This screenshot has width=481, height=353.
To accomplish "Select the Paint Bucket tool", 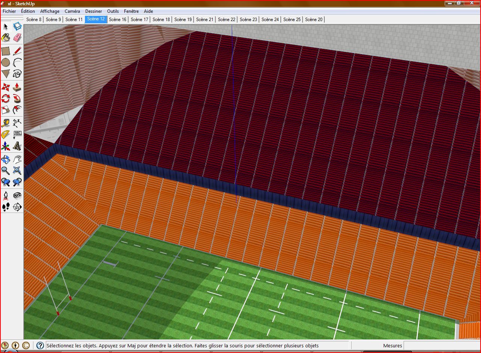I will coord(6,38).
